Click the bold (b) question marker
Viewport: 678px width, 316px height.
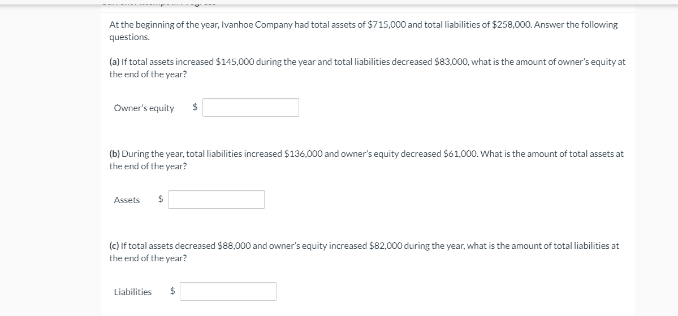pos(115,153)
